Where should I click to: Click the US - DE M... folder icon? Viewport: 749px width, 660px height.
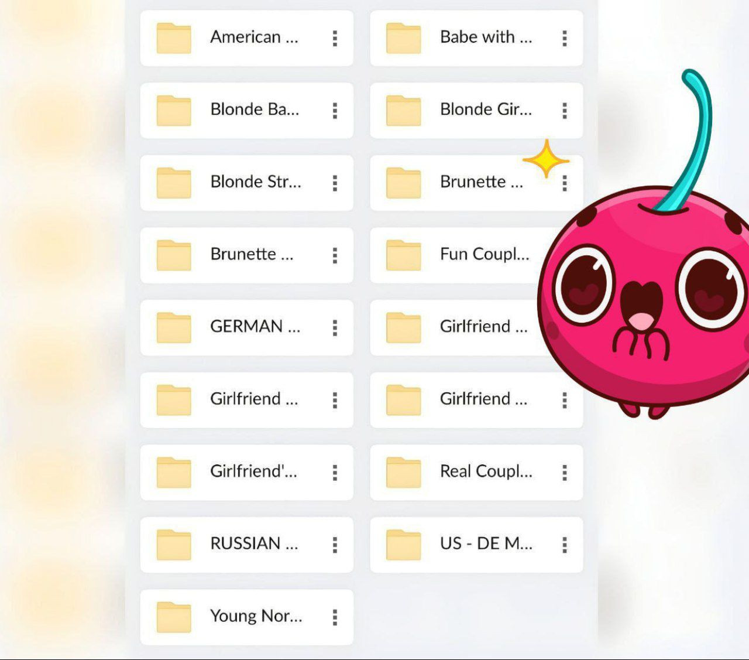click(403, 545)
